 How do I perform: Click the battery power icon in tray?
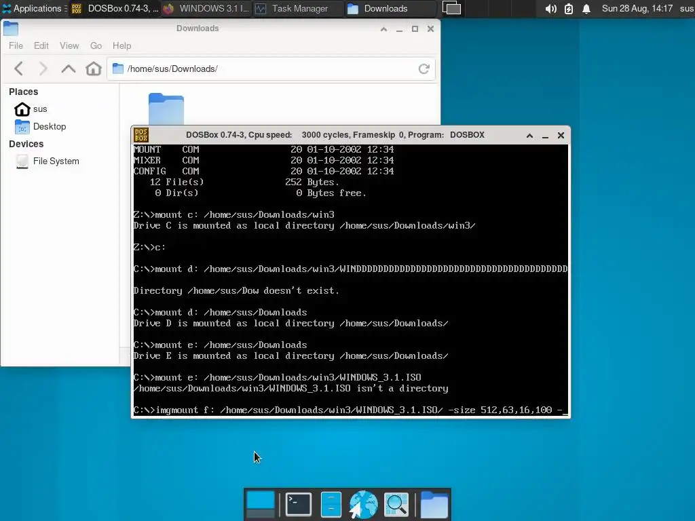coord(569,9)
